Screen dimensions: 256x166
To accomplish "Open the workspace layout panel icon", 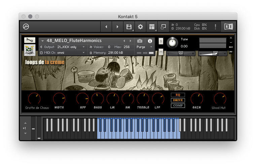I will point(152,27).
